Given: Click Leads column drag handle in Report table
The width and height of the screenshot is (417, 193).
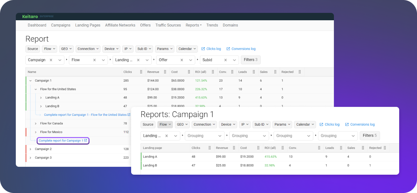Looking at the screenshot, I should click(254, 72).
